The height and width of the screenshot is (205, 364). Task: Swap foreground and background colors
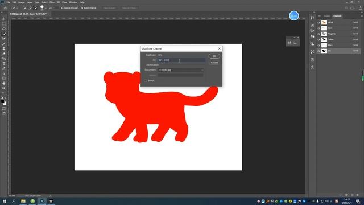(6, 98)
